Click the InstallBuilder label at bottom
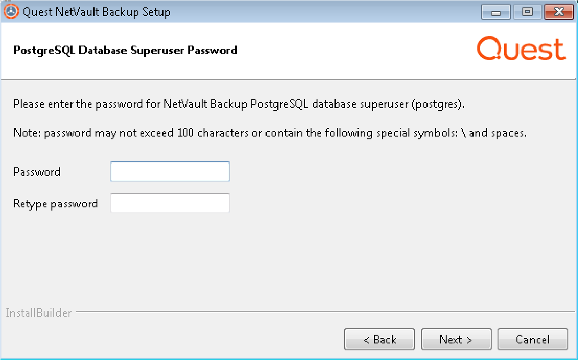Viewport: 578px width, 360px height. pos(39,313)
